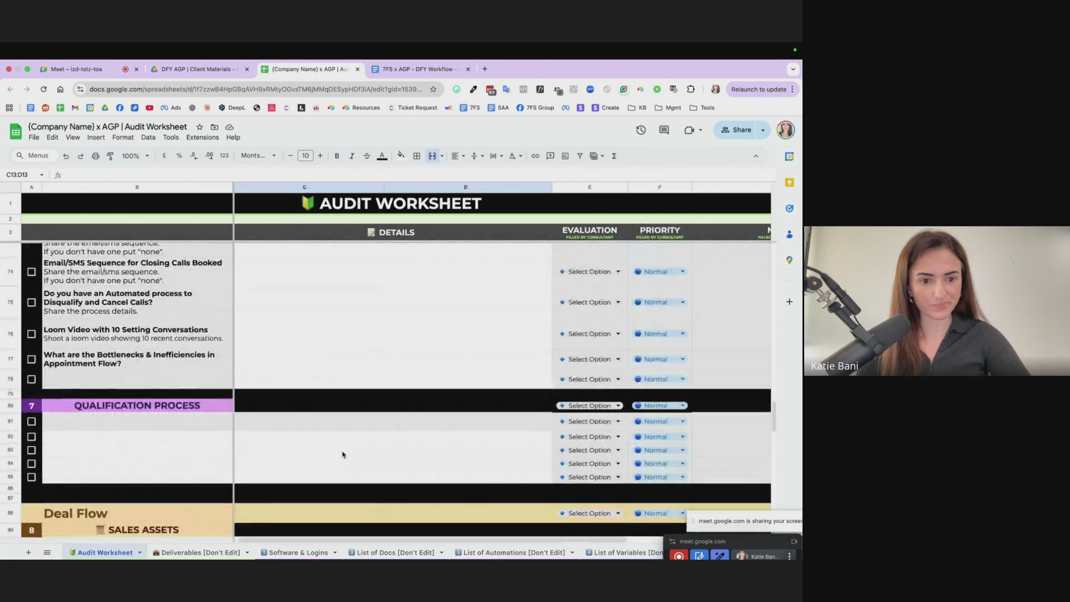1070x602 pixels.
Task: Open the Extensions menu
Action: (x=202, y=138)
